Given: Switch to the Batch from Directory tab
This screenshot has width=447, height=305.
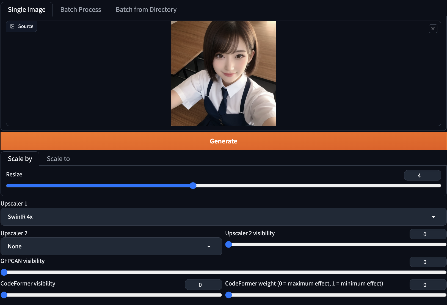Looking at the screenshot, I should point(146,9).
